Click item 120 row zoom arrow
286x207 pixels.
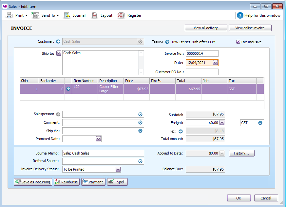pyautogui.click(x=68, y=89)
